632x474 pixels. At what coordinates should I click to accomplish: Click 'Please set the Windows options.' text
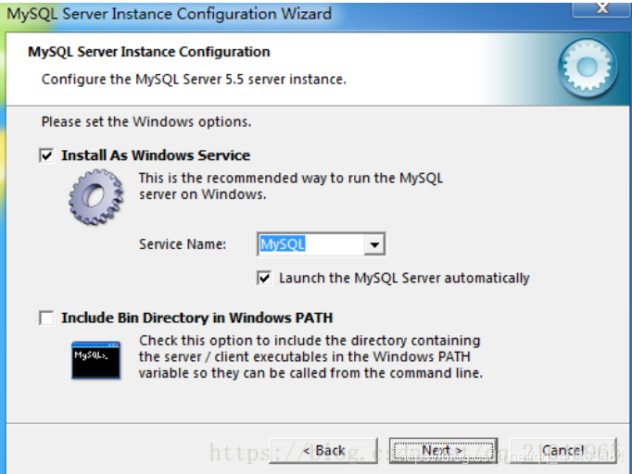tap(146, 121)
